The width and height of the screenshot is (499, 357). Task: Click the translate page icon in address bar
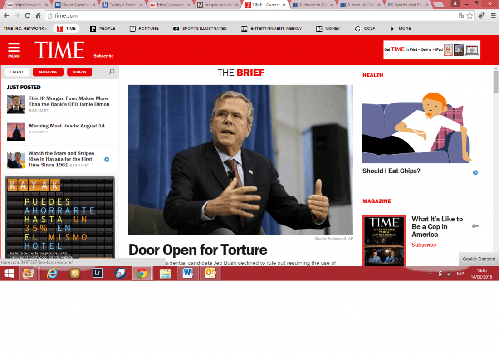(x=461, y=15)
